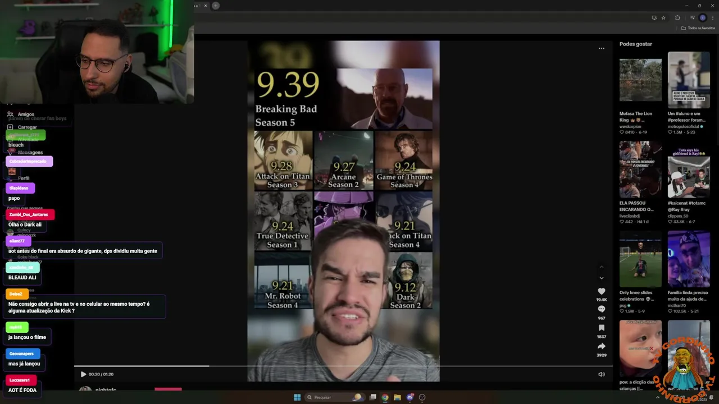Screen dimensions: 719x404
Task: Seek along the video progress bar
Action: (x=343, y=366)
